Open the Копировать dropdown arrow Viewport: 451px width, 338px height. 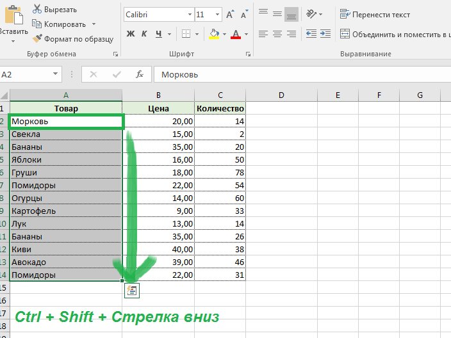pyautogui.click(x=94, y=24)
